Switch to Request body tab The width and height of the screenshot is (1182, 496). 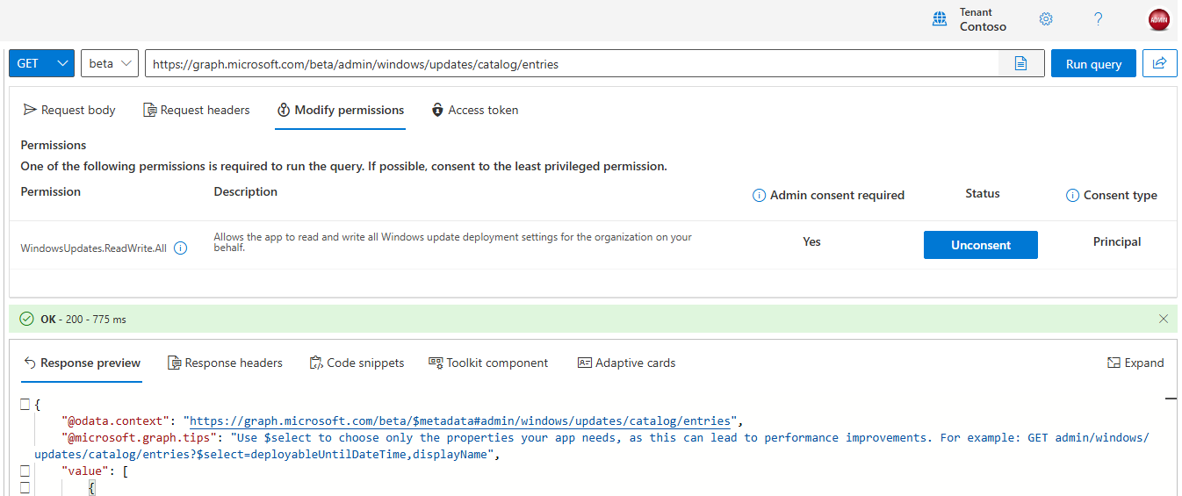(69, 110)
